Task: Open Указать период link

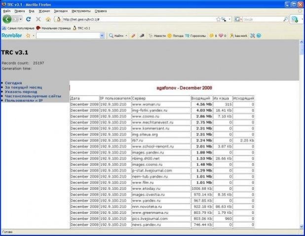Action: pyautogui.click(x=21, y=92)
